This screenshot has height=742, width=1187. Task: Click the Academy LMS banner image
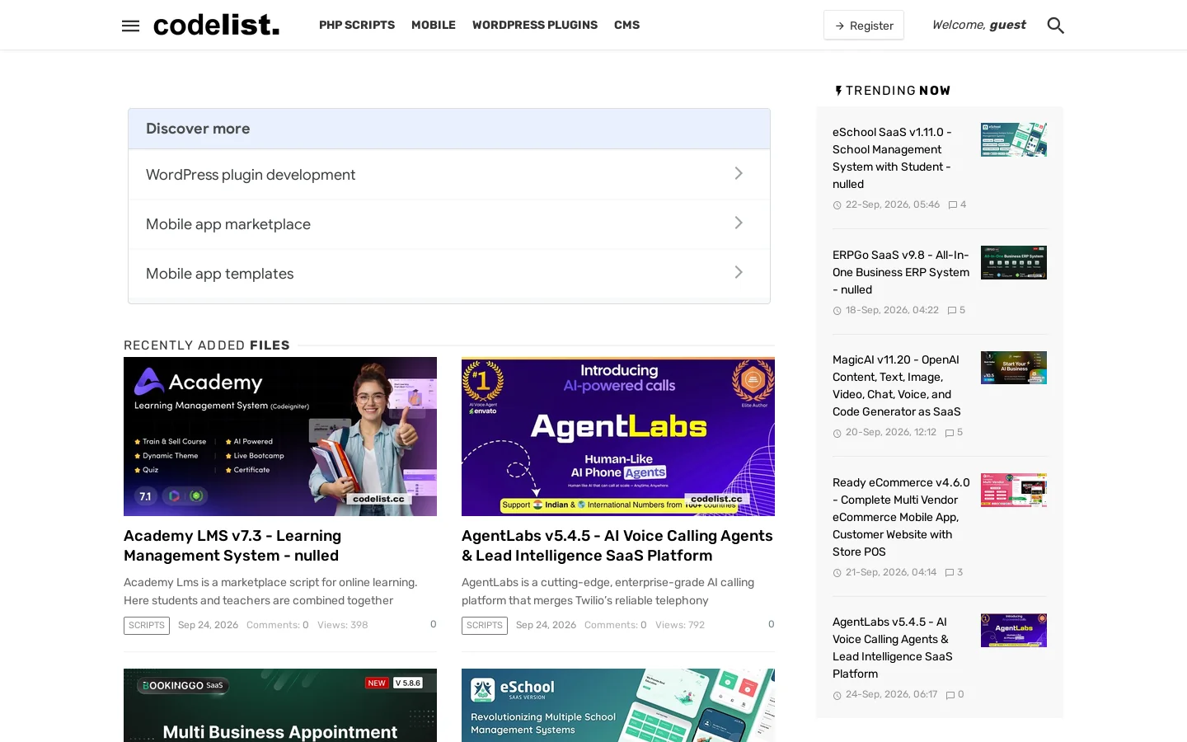(x=280, y=436)
